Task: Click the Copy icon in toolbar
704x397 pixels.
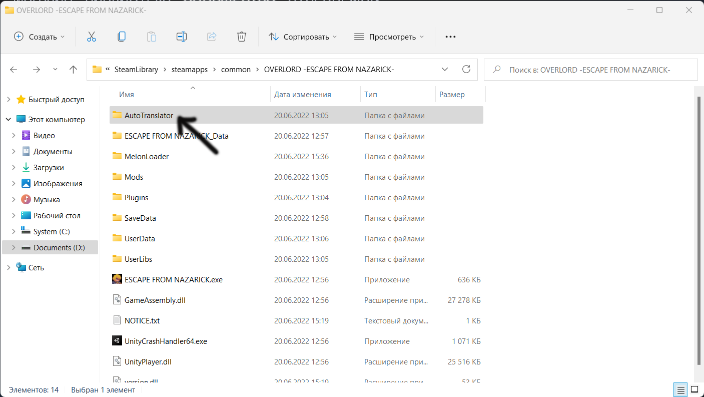Action: (x=121, y=37)
